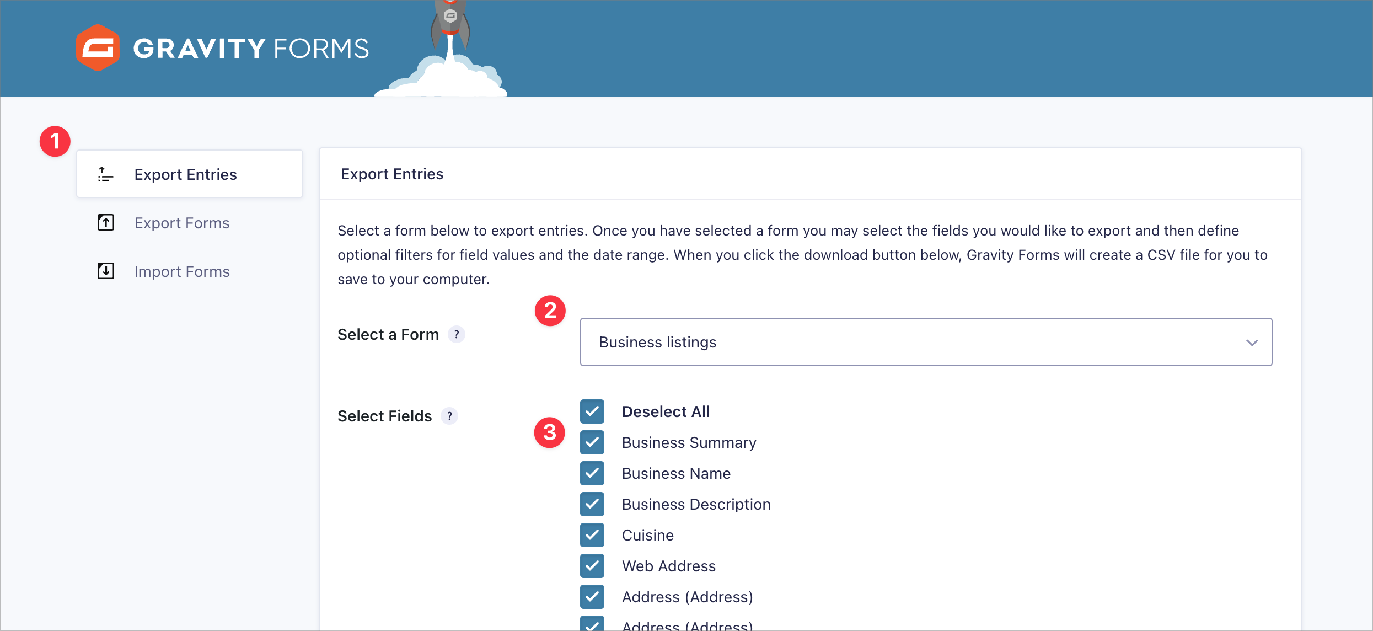Open the Import Forms menu item
1373x631 pixels.
point(181,271)
